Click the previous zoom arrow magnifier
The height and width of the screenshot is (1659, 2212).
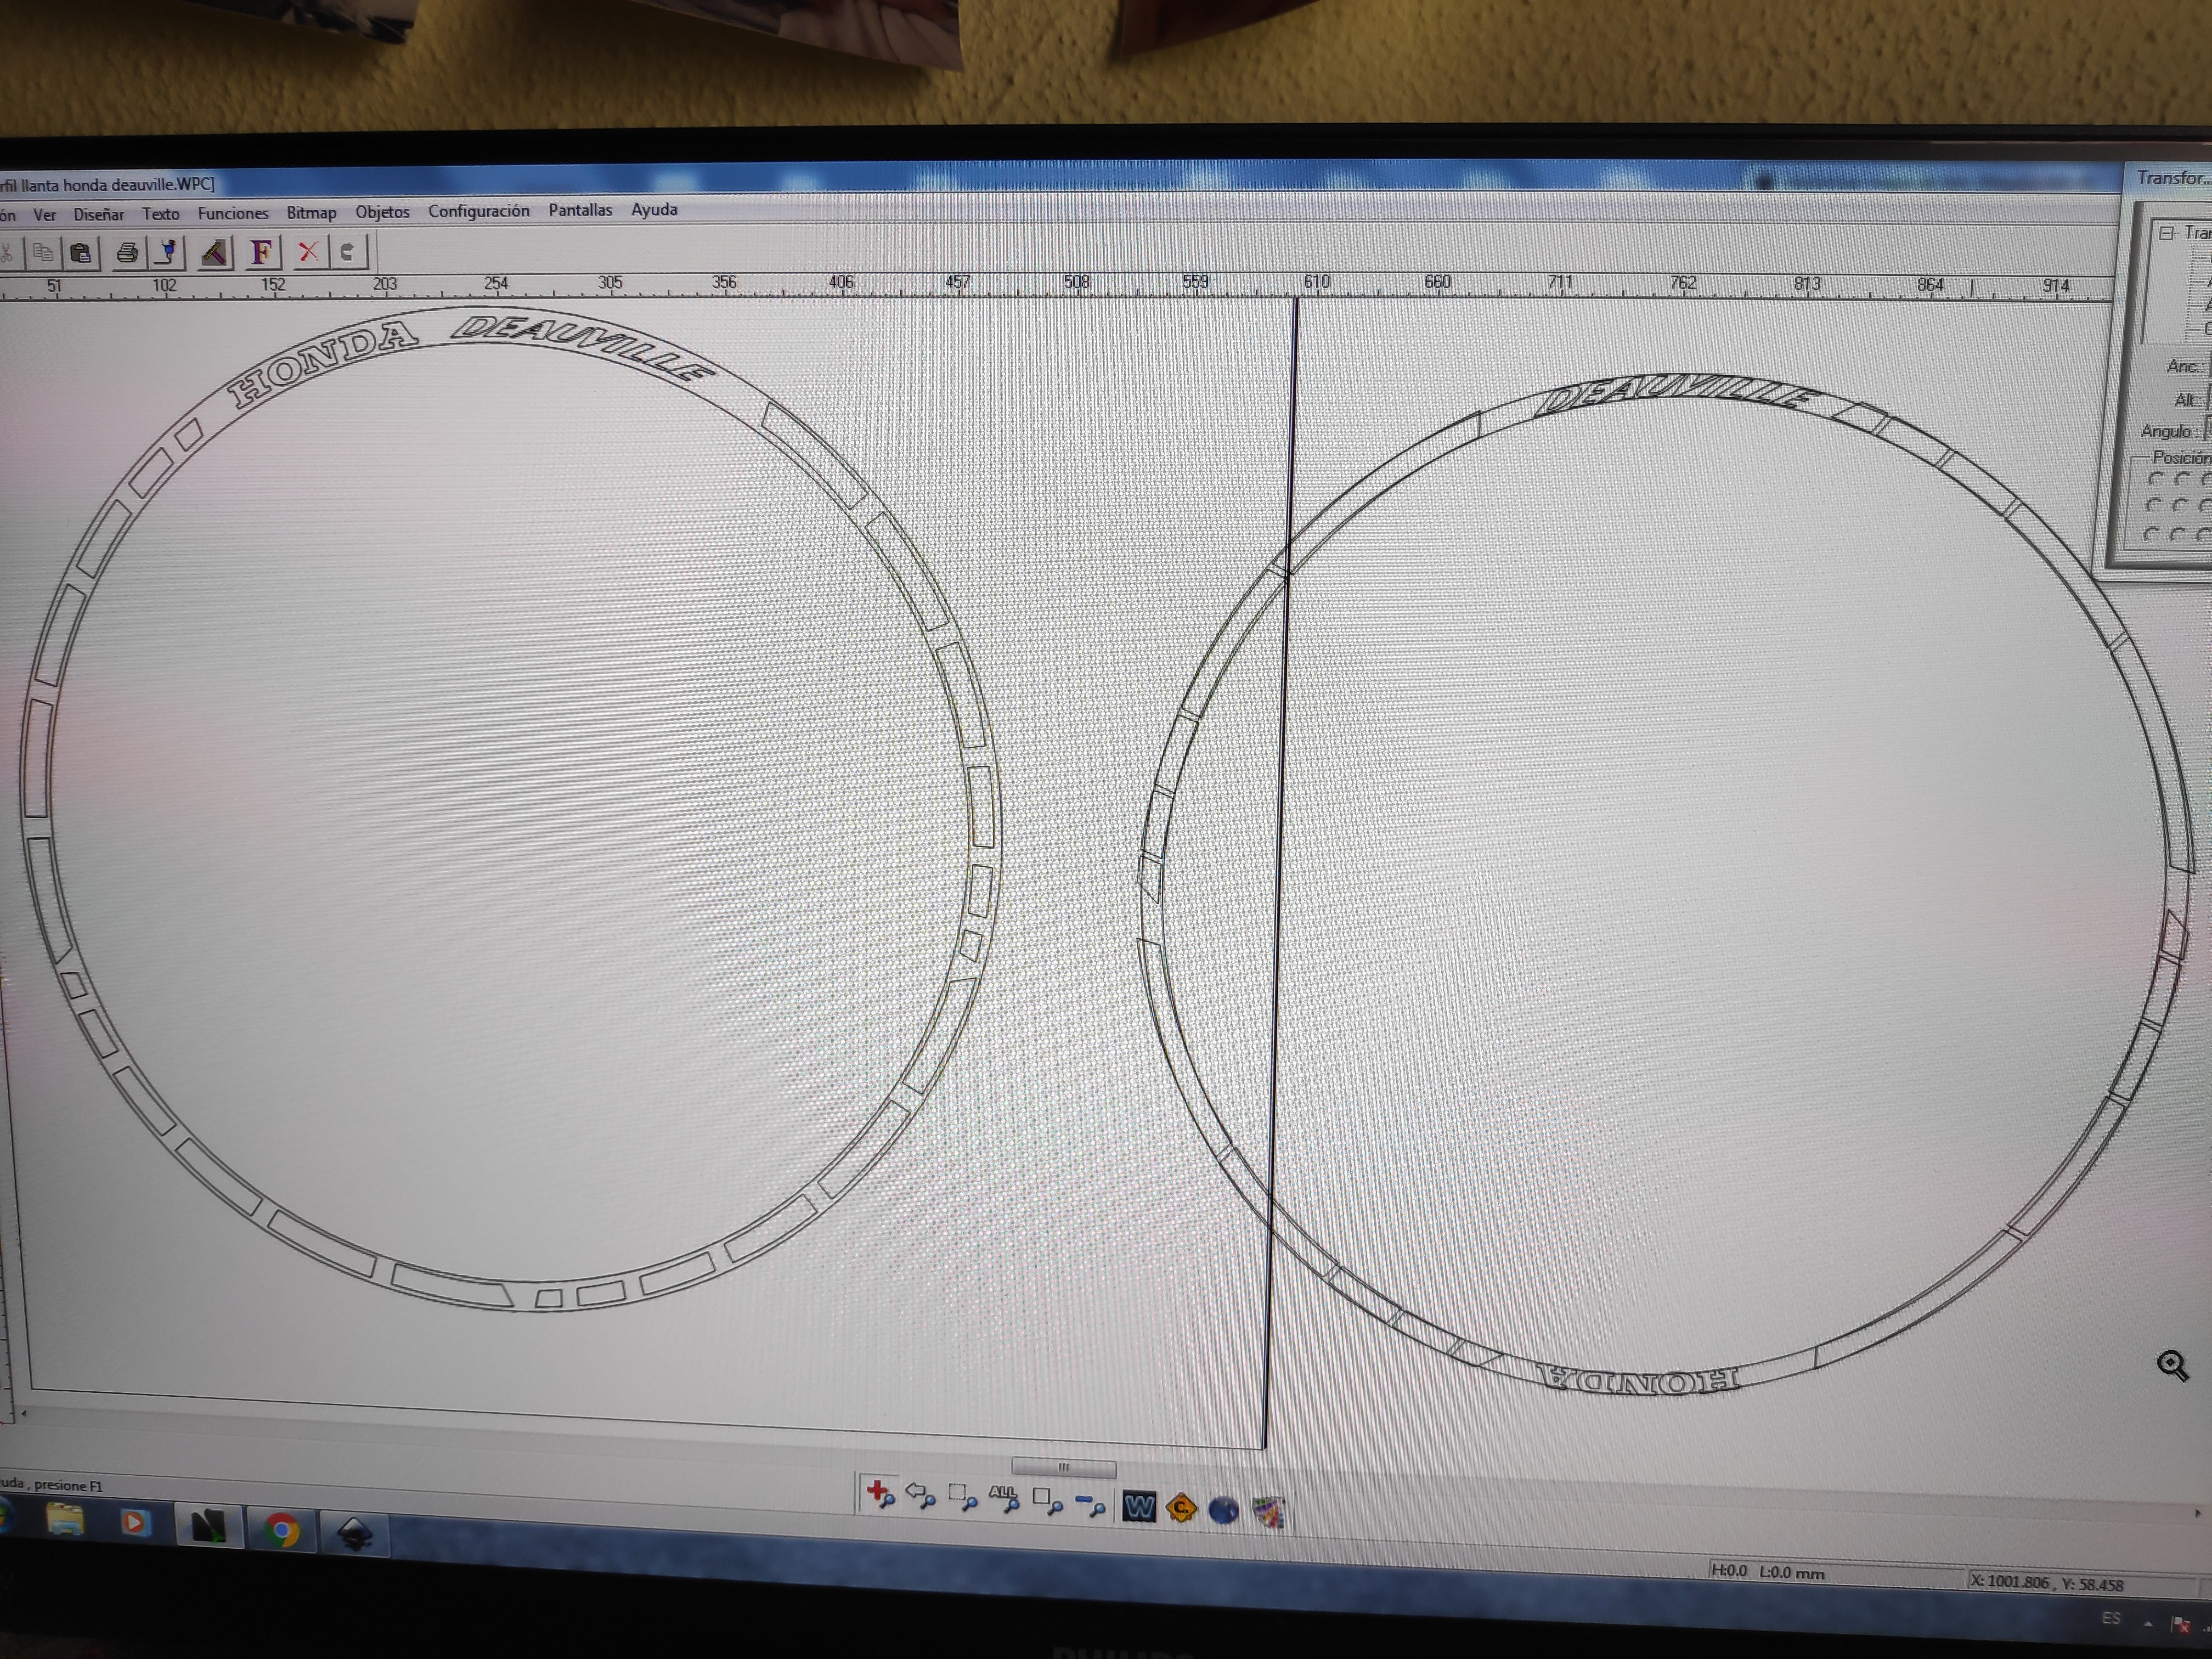click(920, 1496)
